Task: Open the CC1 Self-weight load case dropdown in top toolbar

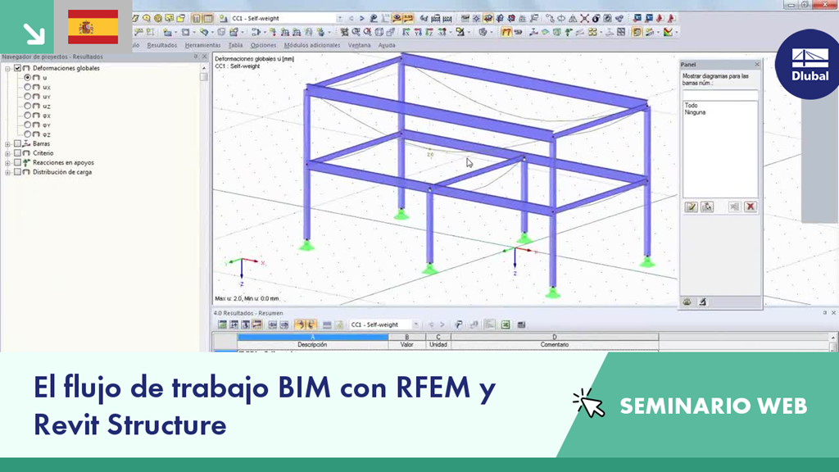Action: point(340,18)
